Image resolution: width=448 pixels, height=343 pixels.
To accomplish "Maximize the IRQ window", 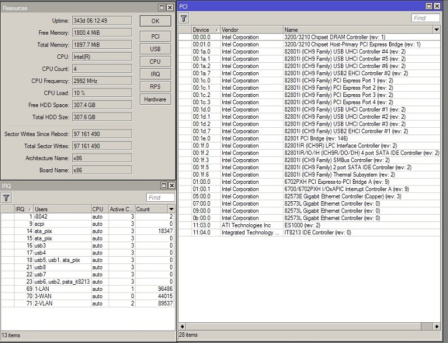I will click(x=164, y=186).
